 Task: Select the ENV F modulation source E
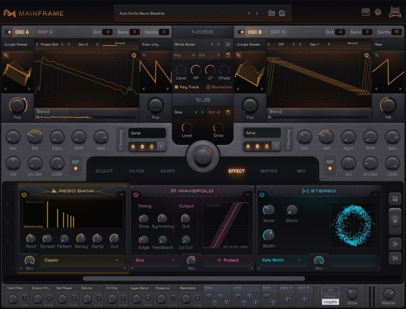click(287, 300)
